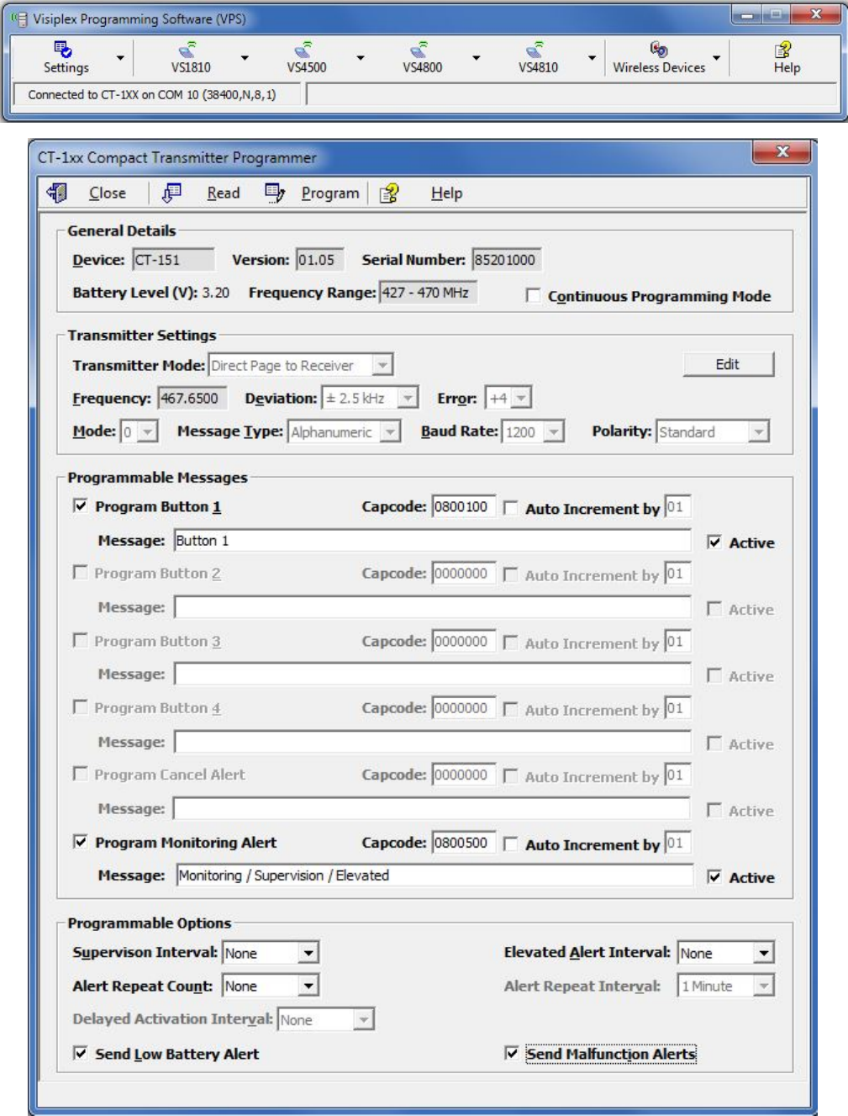
Task: Expand the Wireless Devices dropdown arrow
Action: pos(717,58)
